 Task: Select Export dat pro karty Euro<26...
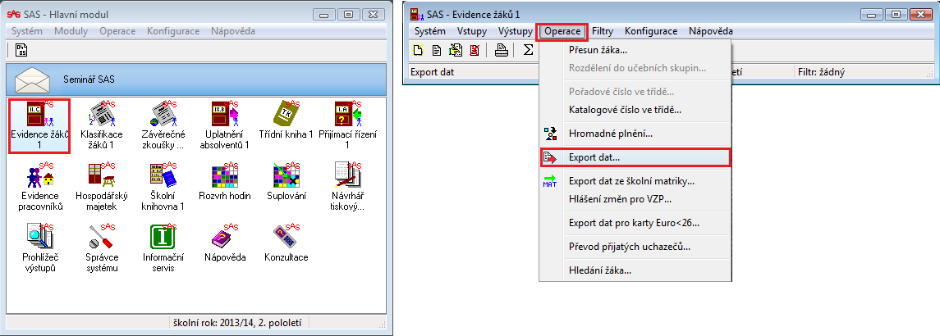635,223
